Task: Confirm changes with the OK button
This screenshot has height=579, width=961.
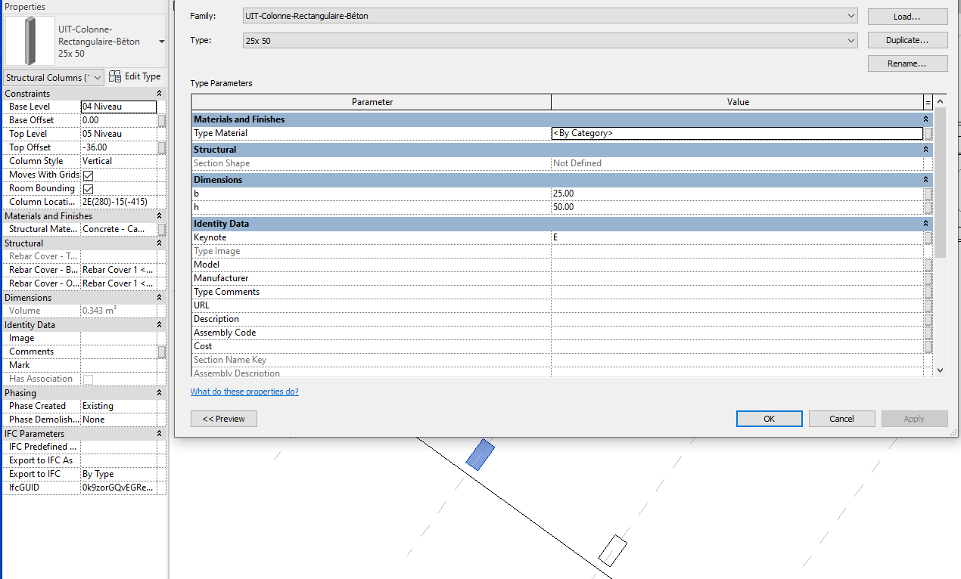Action: click(769, 418)
